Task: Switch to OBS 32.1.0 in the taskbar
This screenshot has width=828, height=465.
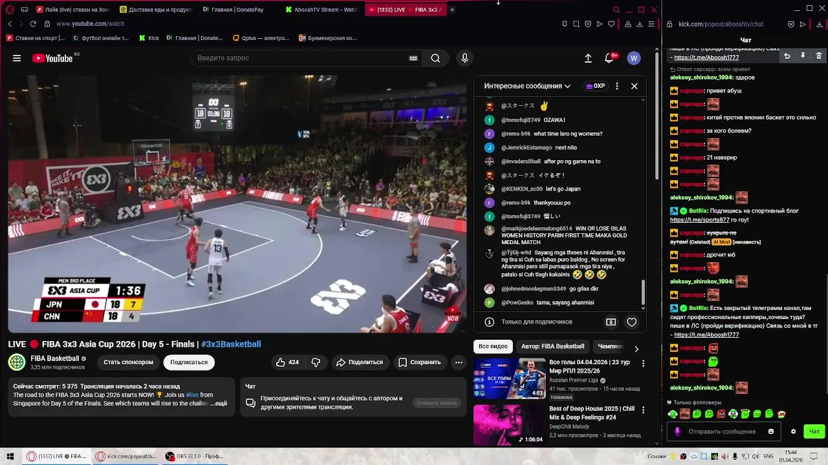Action: [195, 457]
